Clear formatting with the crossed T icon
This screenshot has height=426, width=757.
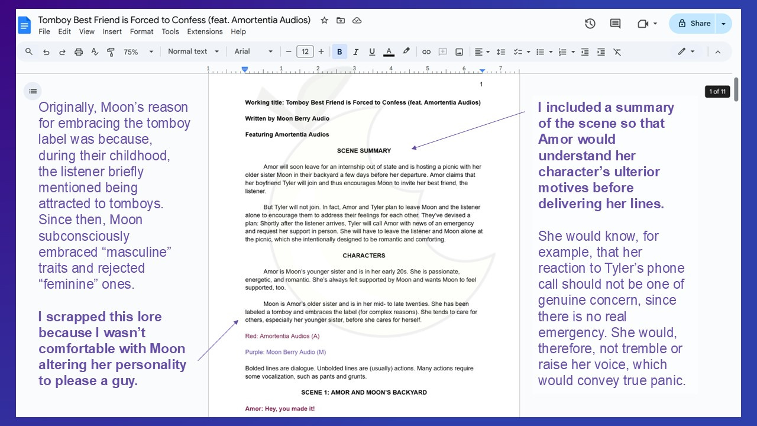[617, 52]
